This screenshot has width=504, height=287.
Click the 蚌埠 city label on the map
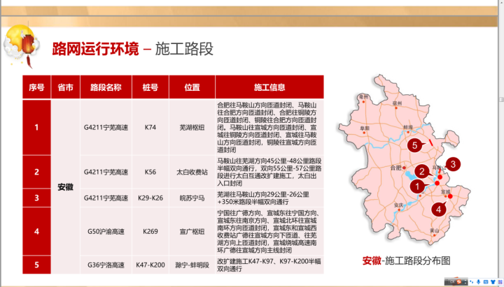[408, 127]
